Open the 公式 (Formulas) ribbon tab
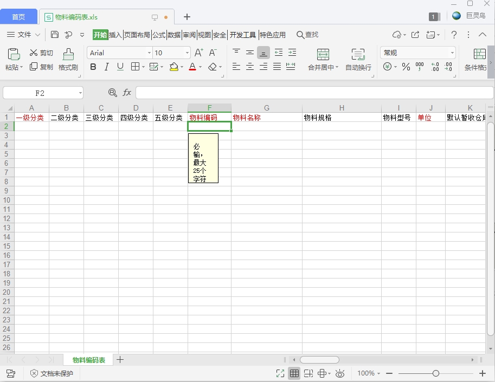 159,35
